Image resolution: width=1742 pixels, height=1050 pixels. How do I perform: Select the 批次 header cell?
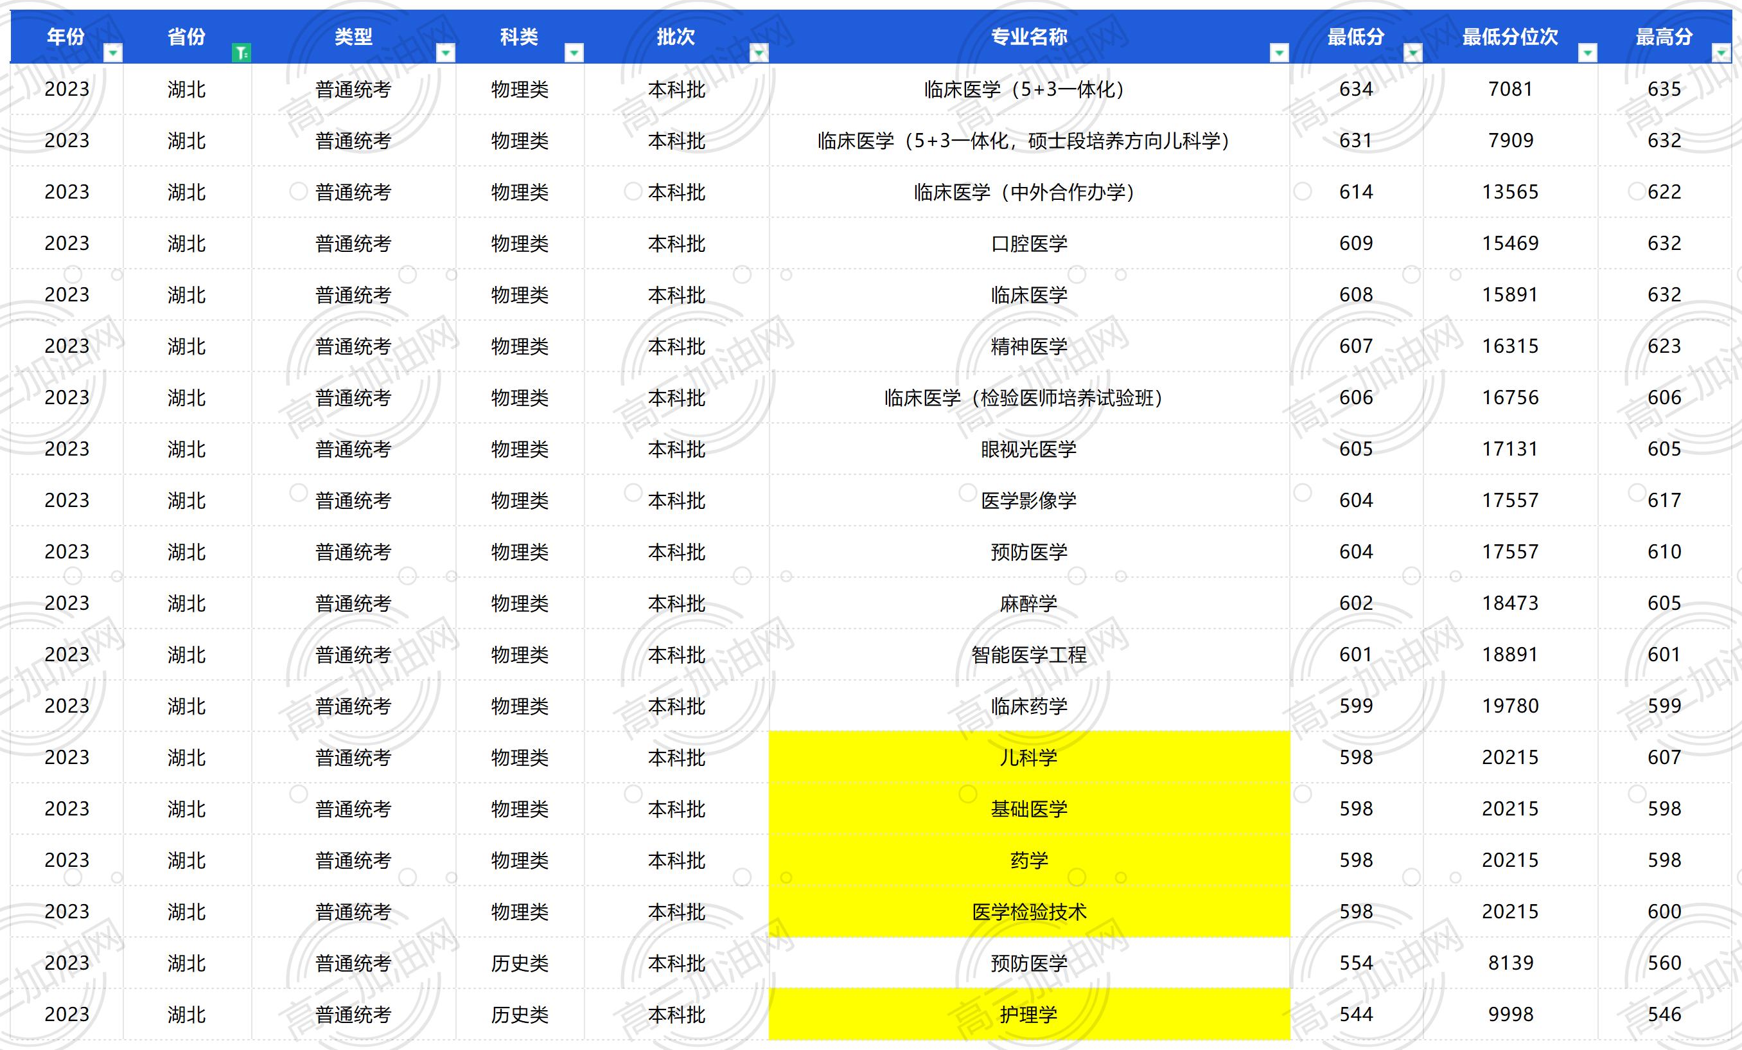(676, 37)
